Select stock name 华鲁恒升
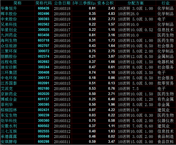 (x=9, y=8)
